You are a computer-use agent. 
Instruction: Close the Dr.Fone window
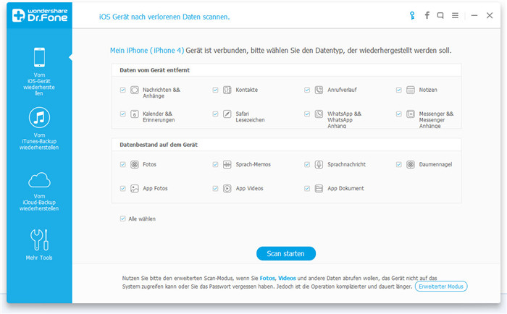pyautogui.click(x=490, y=15)
